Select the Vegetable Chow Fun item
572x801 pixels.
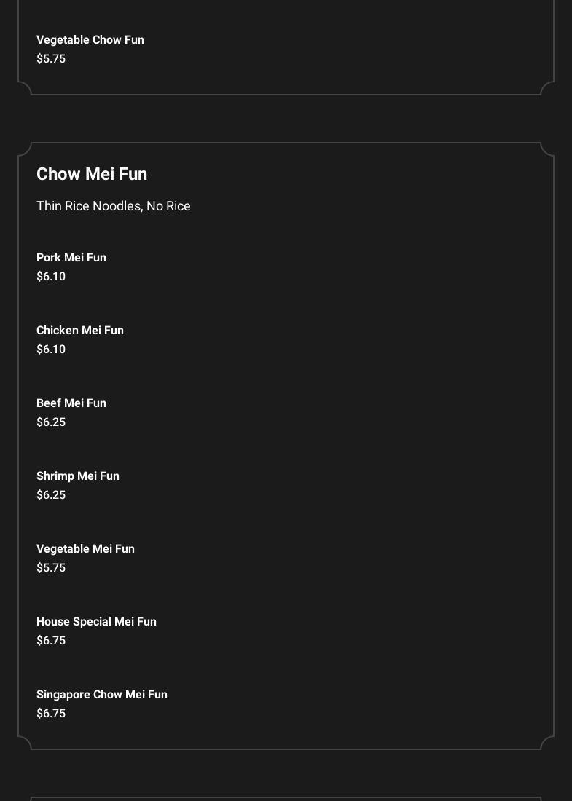click(x=90, y=40)
